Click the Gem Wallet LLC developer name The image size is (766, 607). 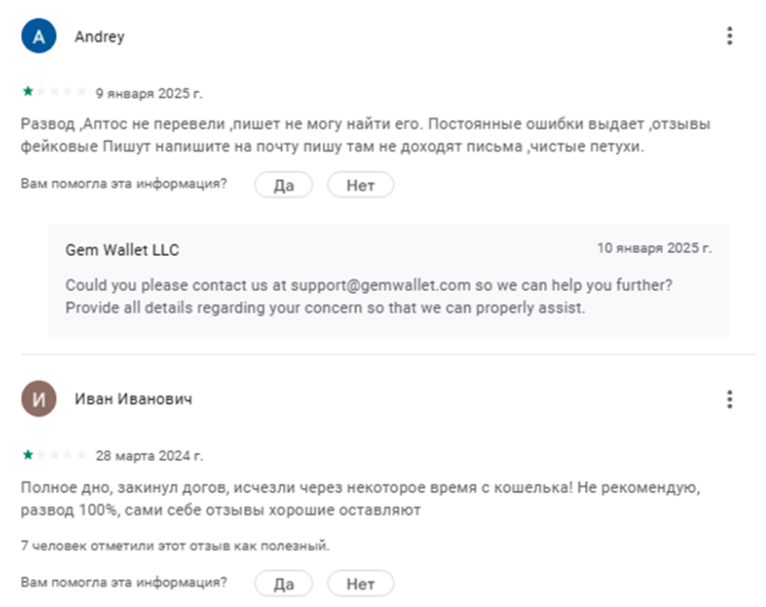click(x=122, y=250)
